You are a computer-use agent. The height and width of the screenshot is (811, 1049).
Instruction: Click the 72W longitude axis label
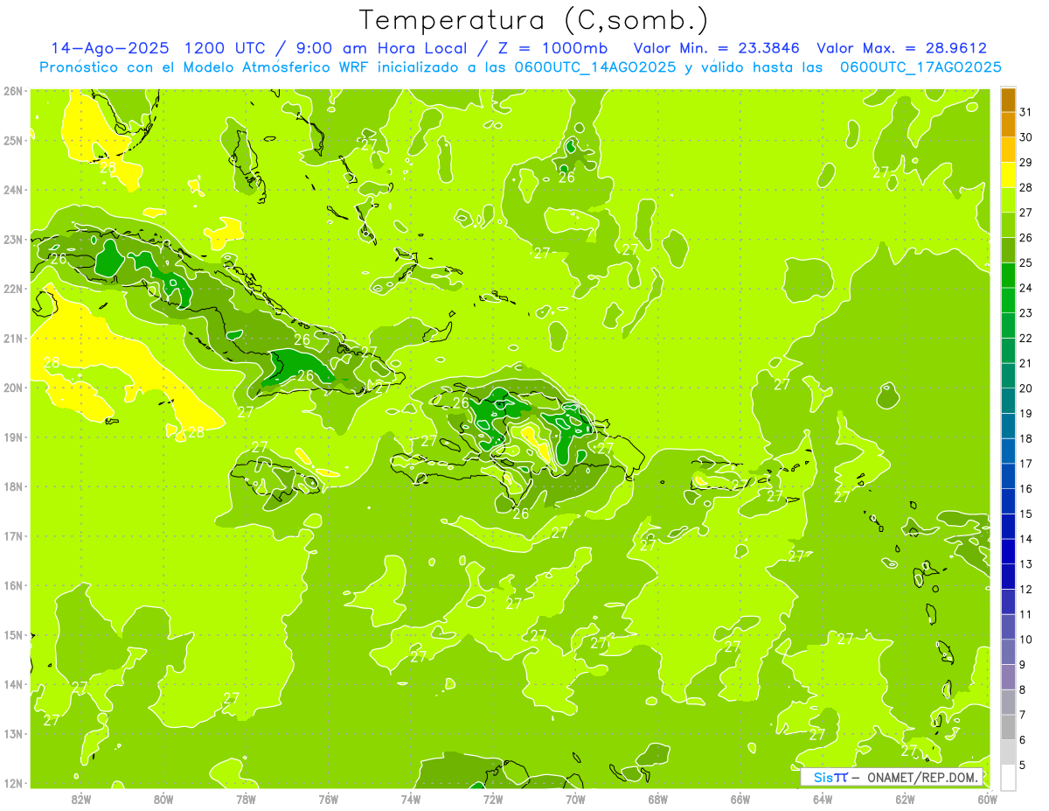(x=493, y=799)
